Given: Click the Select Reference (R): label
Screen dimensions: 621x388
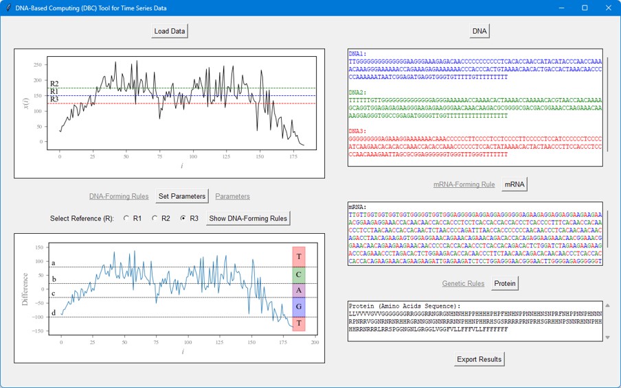Looking at the screenshot, I should (82, 219).
